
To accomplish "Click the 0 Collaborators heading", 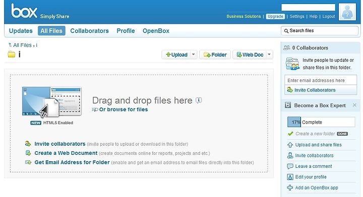I will coord(310,48).
